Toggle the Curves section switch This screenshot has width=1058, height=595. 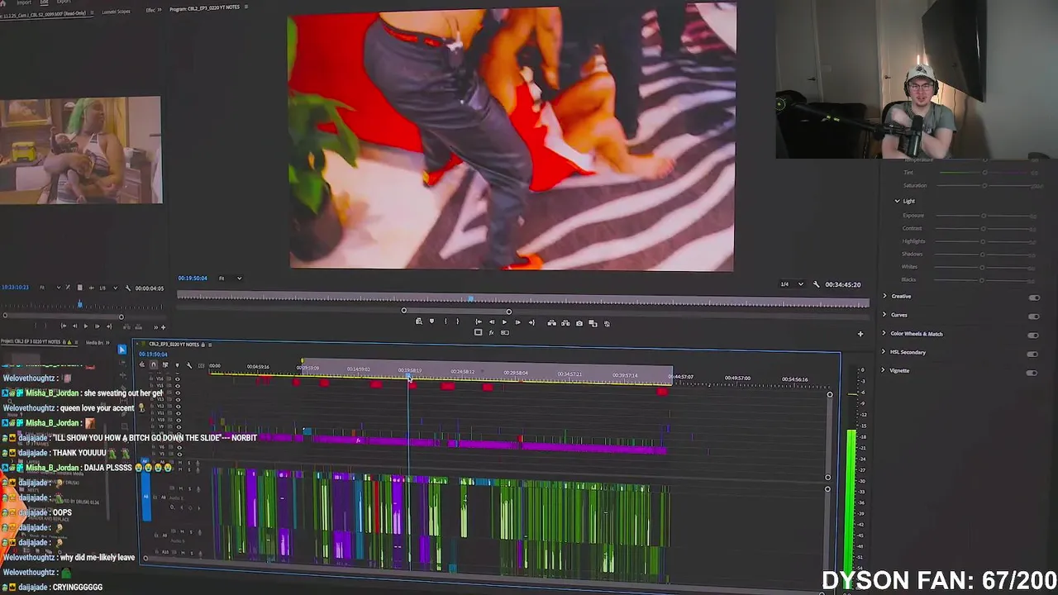(1033, 317)
